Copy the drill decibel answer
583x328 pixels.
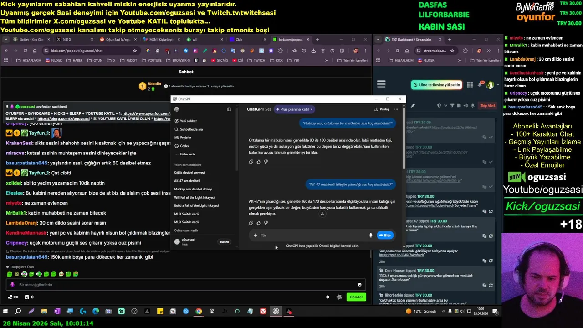(251, 162)
